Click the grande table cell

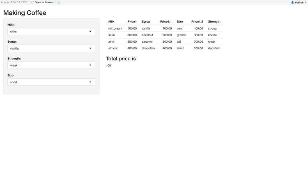pyautogui.click(x=182, y=35)
